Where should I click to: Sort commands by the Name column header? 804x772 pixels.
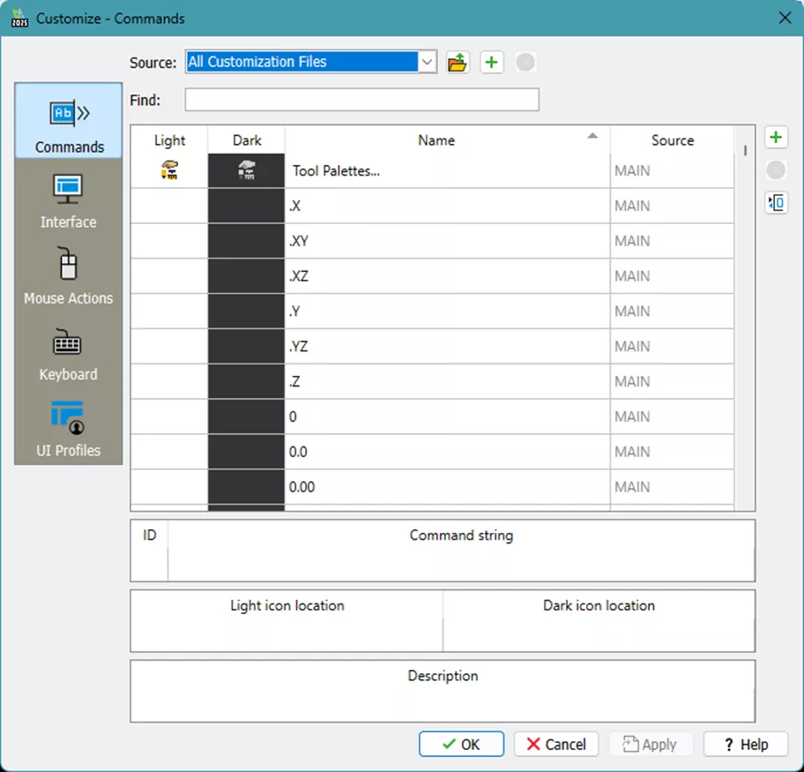(x=436, y=140)
